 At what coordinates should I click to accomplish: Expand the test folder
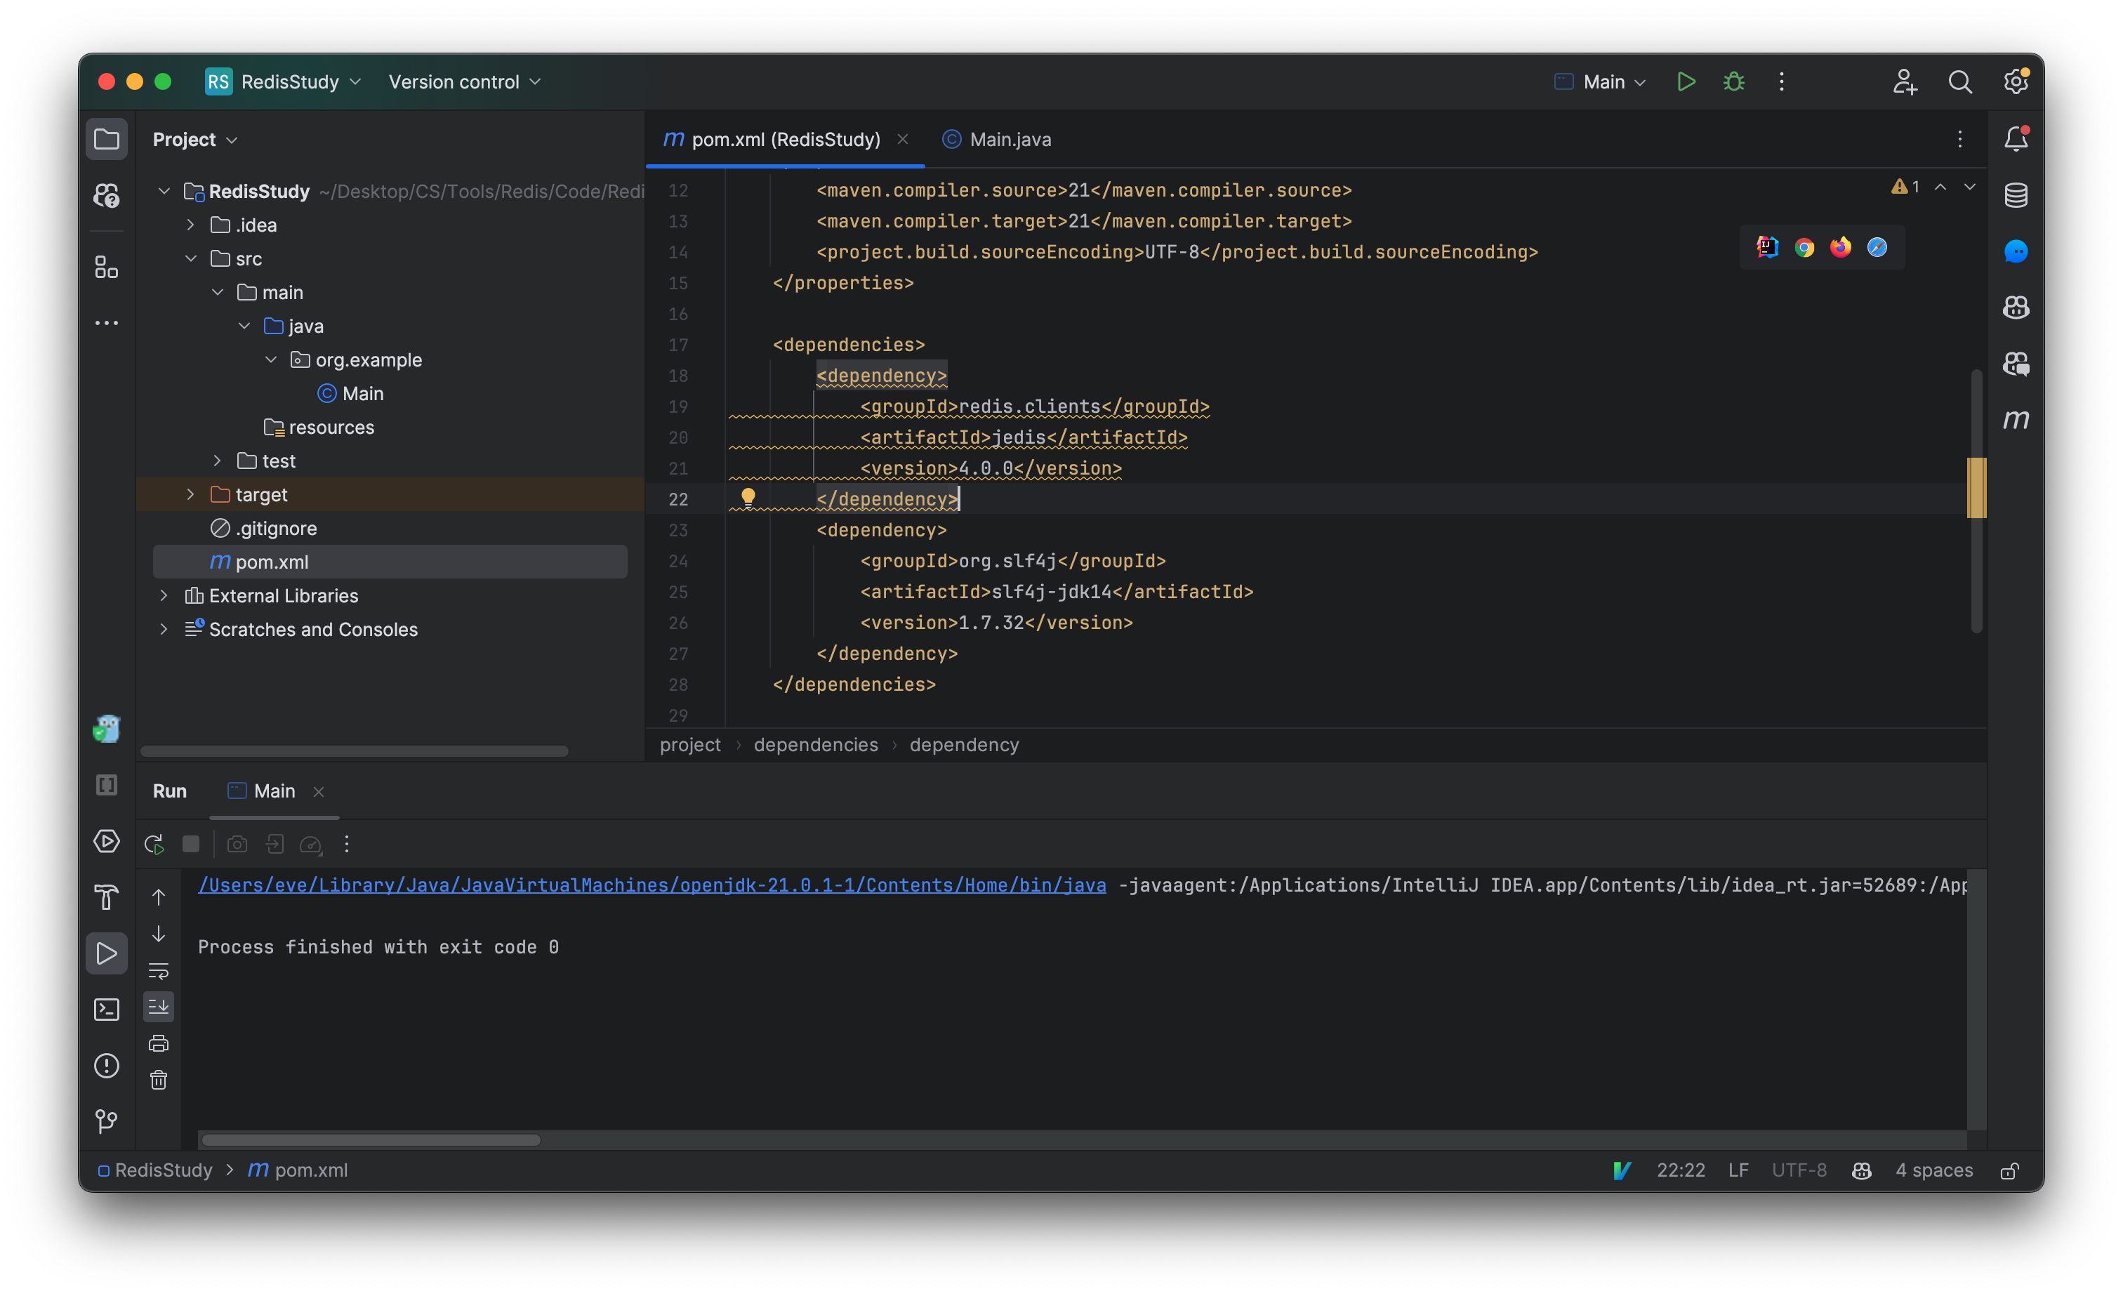pyautogui.click(x=217, y=461)
